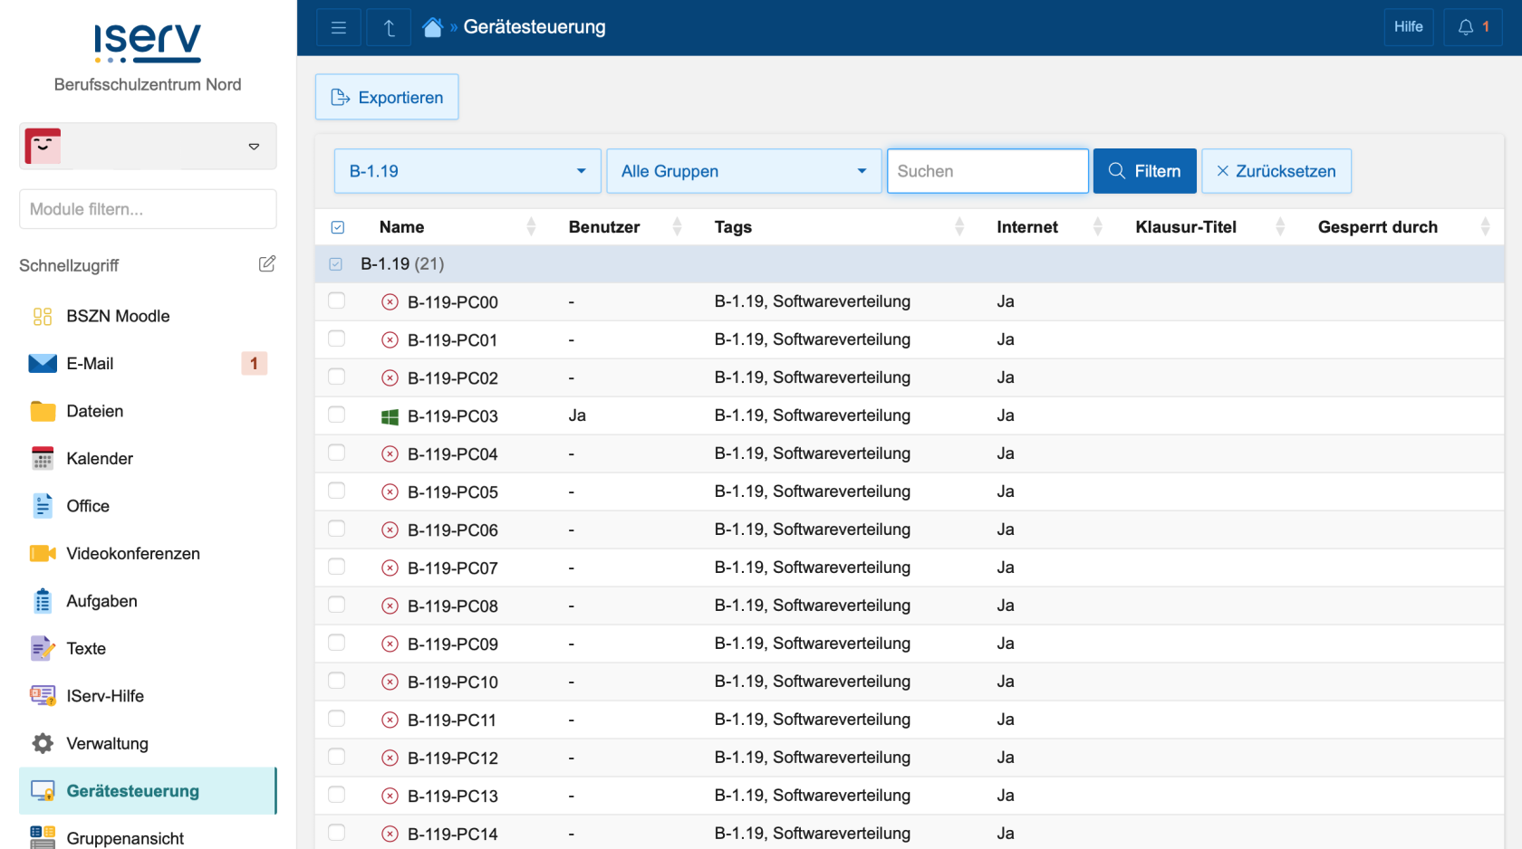Sort table by Internet column
This screenshot has height=849, width=1522.
pos(1049,227)
